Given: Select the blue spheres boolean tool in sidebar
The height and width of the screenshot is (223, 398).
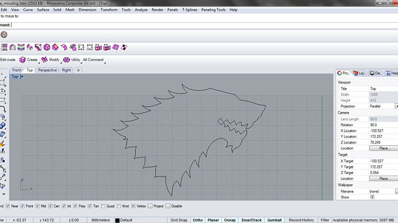Looking at the screenshot, I should pyautogui.click(x=3, y=126).
